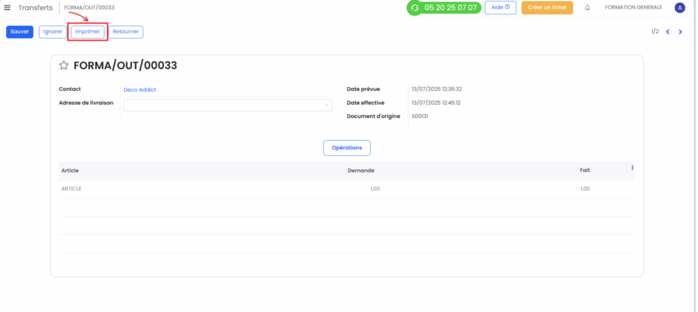Open the notifications bell

click(x=588, y=7)
